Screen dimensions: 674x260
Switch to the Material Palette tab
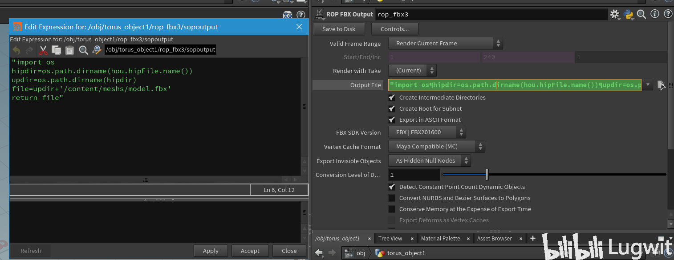click(440, 239)
